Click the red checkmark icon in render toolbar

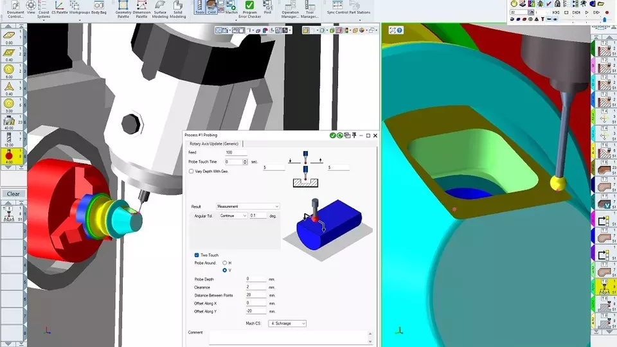point(549,4)
